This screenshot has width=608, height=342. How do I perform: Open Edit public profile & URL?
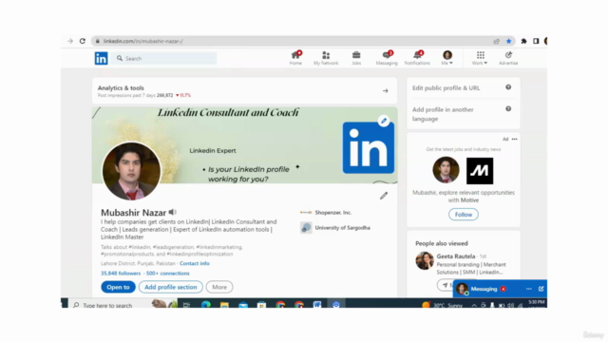446,88
